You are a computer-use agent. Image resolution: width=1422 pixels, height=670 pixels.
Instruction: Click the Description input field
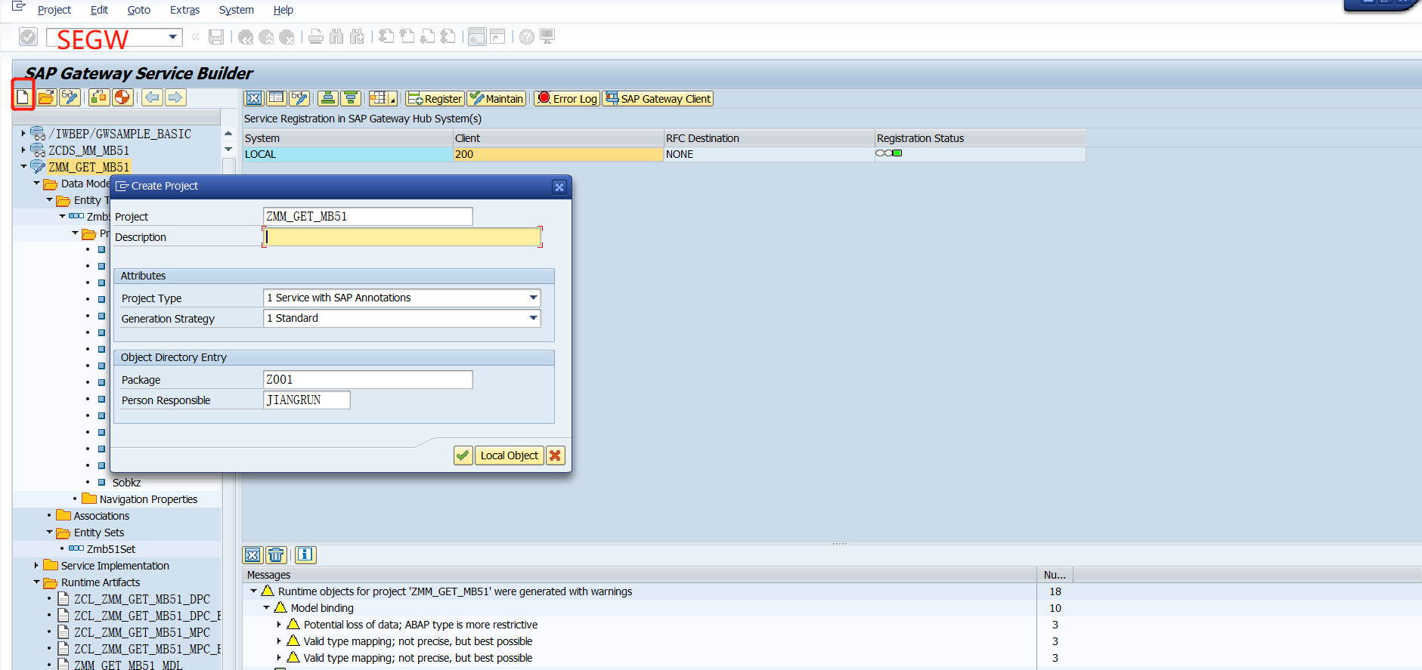click(x=402, y=237)
